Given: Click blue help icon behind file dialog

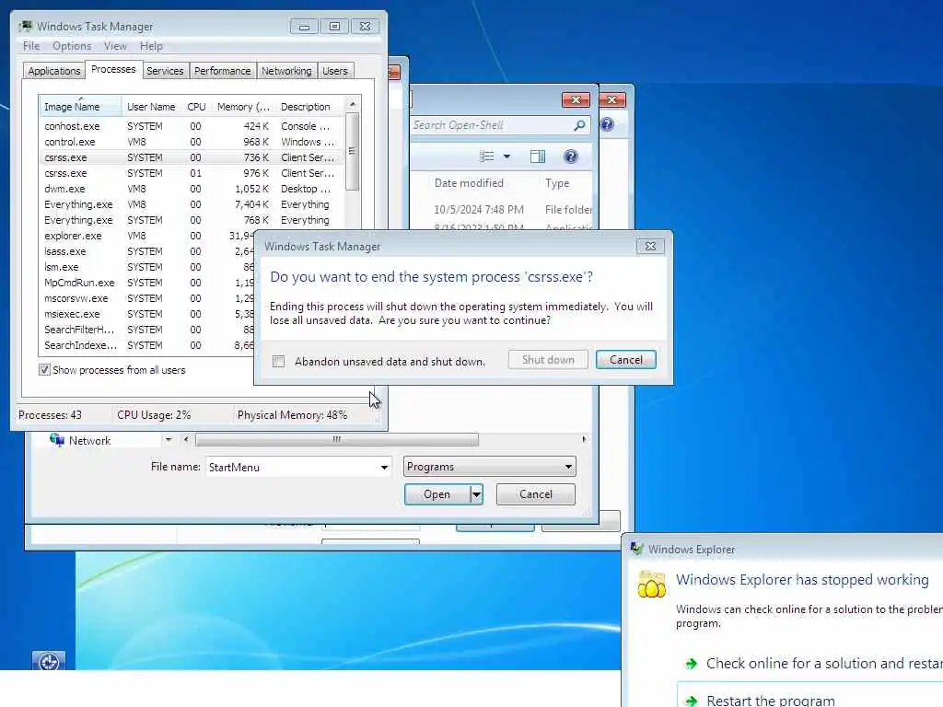Looking at the screenshot, I should click(608, 124).
